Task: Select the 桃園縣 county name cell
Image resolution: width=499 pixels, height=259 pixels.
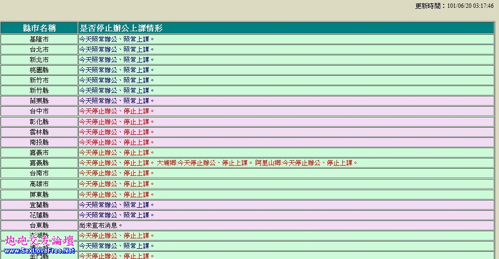Action: point(39,70)
